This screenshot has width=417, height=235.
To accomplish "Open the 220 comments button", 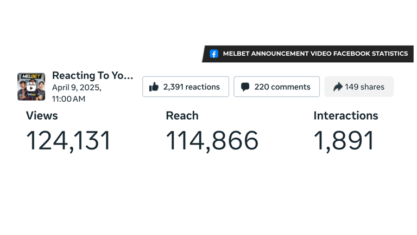I will pyautogui.click(x=276, y=87).
